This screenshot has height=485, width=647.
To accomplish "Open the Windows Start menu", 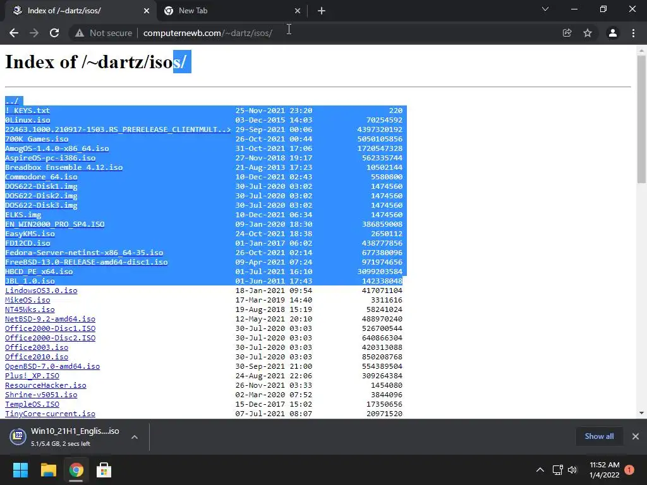I will click(x=20, y=470).
